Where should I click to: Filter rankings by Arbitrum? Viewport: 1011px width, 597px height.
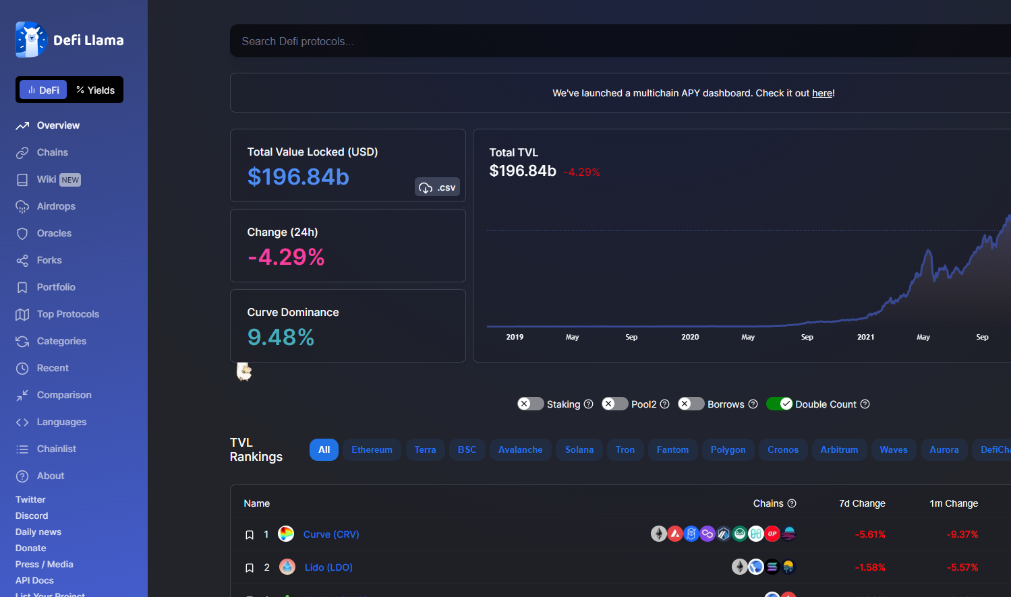(839, 449)
